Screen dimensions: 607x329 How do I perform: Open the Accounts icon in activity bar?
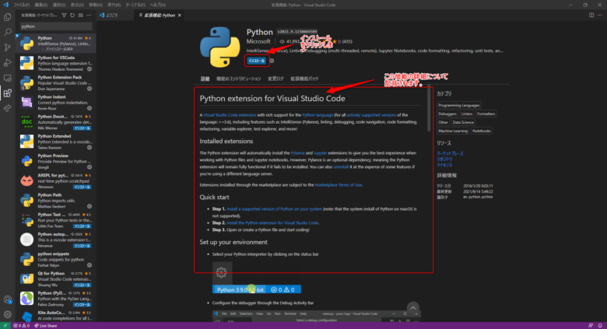(7, 299)
